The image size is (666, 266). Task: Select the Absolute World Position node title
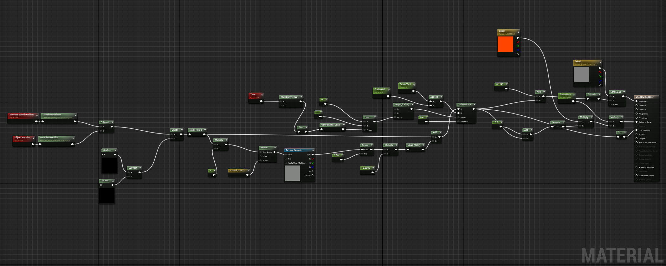click(x=22, y=115)
